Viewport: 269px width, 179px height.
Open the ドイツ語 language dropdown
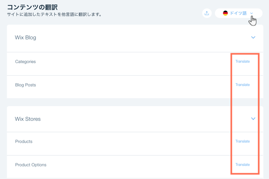[239, 13]
